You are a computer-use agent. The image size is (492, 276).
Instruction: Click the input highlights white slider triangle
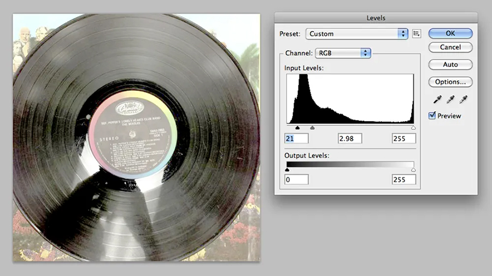pyautogui.click(x=413, y=128)
